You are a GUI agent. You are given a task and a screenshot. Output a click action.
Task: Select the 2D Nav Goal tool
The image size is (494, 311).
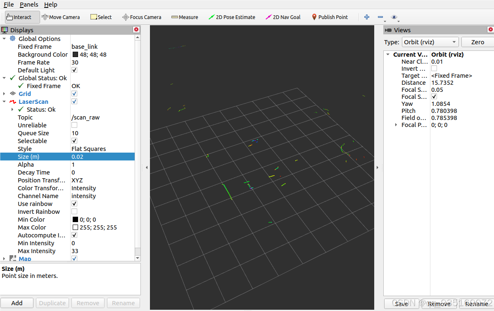[283, 17]
